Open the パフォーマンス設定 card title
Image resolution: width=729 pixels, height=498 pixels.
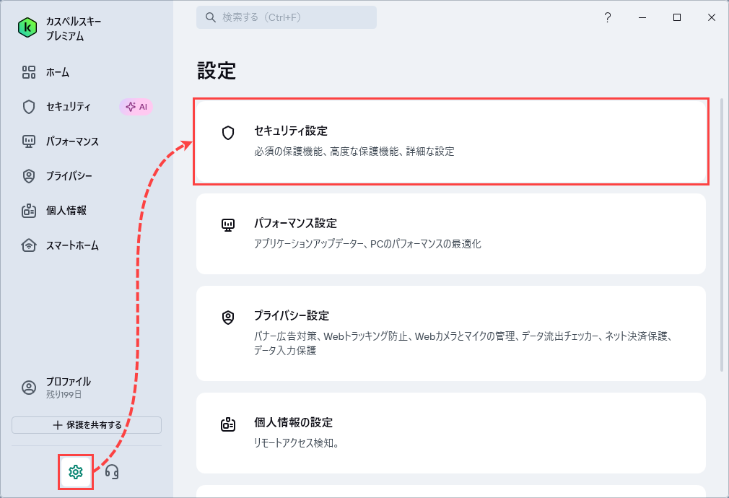295,223
